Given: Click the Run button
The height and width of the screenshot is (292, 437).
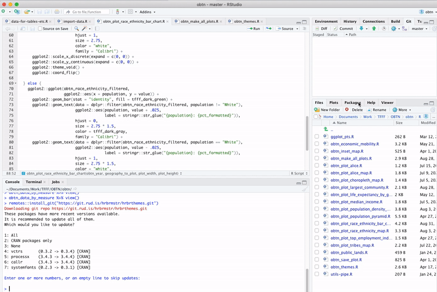Looking at the screenshot, I should (253, 28).
